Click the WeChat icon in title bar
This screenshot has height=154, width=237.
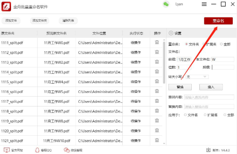point(166,4)
